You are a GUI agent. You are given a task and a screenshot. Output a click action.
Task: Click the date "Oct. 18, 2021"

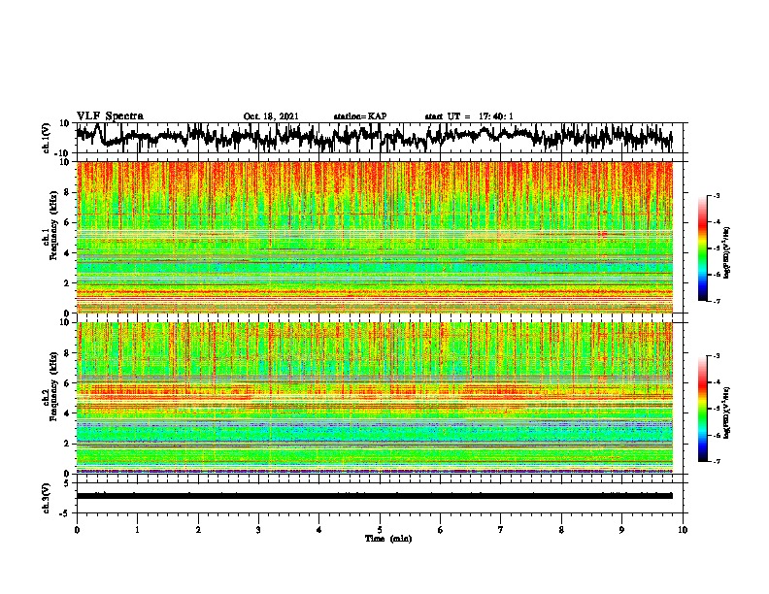tap(271, 116)
